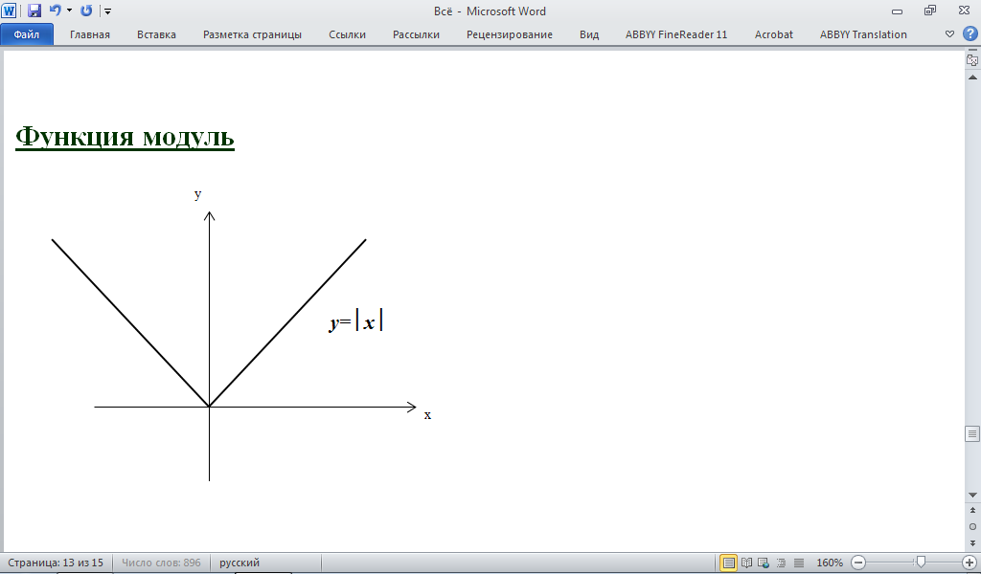Viewport: 981px width, 574px height.
Task: Select the Print Layout view icon
Action: (x=728, y=563)
